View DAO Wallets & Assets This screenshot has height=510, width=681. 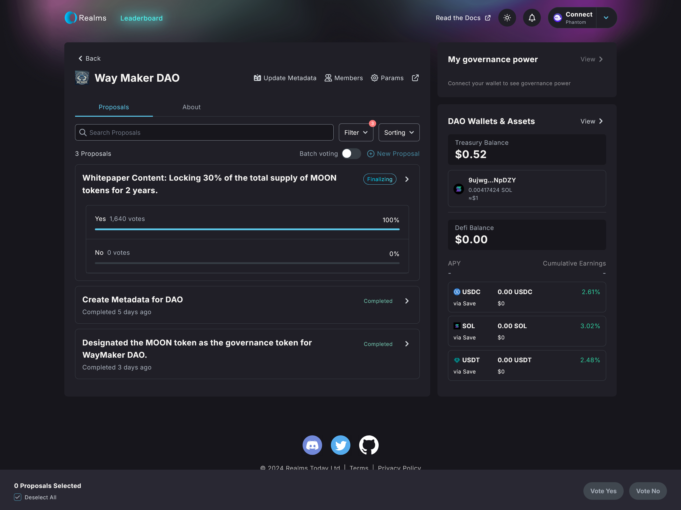click(x=592, y=121)
